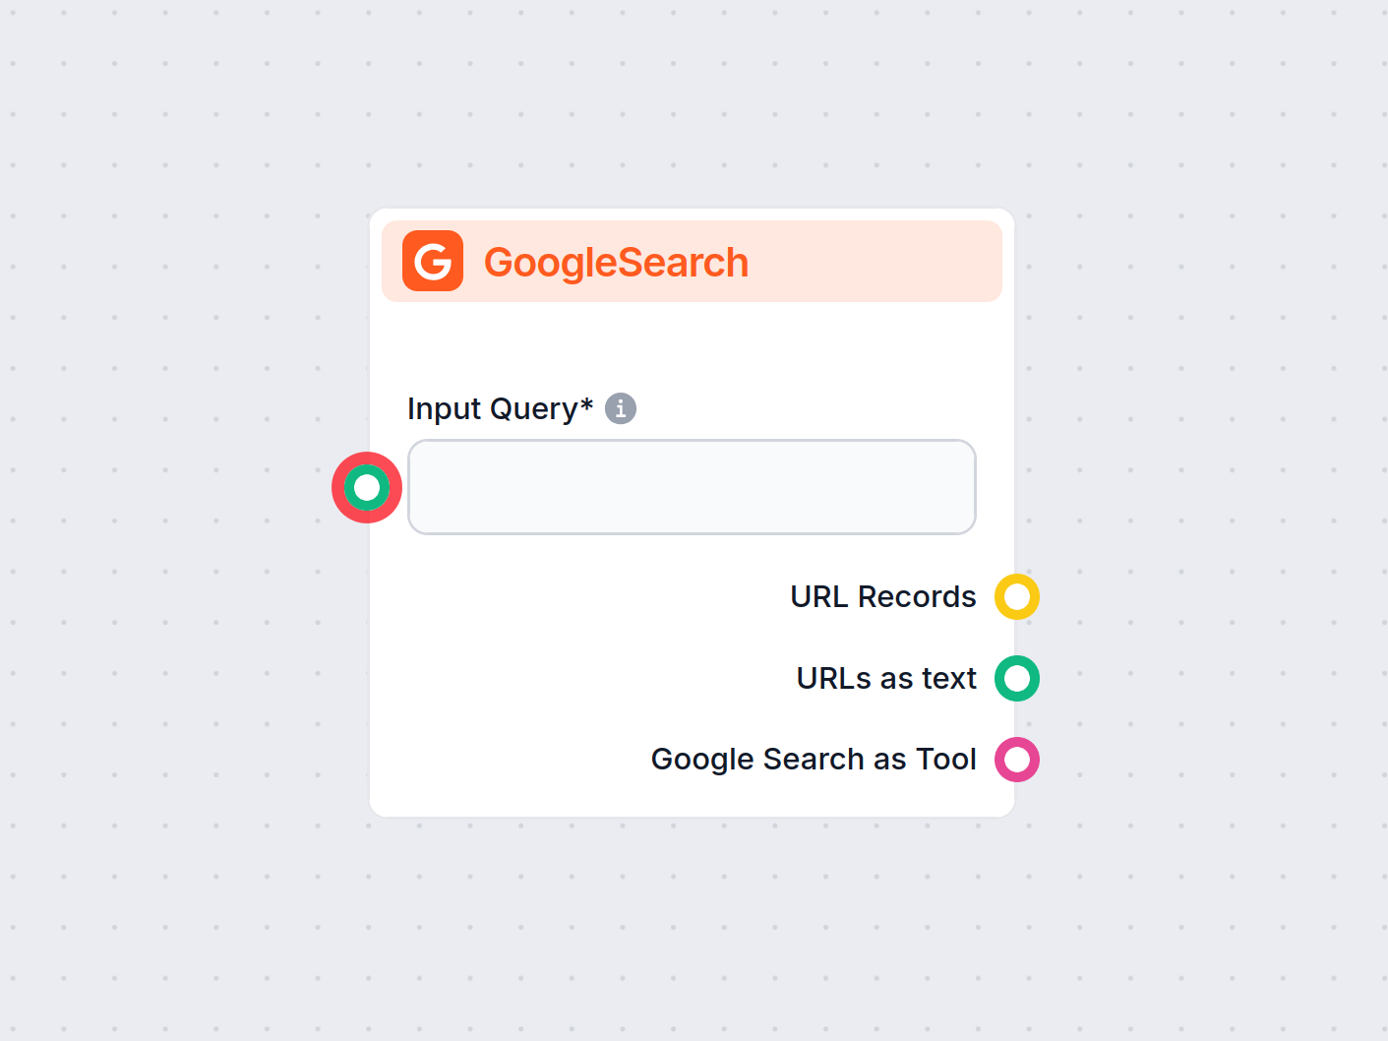The width and height of the screenshot is (1388, 1041).
Task: Click the "Google Search as Tool" label
Action: coord(813,760)
